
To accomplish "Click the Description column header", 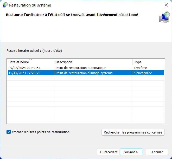I will (93, 62).
